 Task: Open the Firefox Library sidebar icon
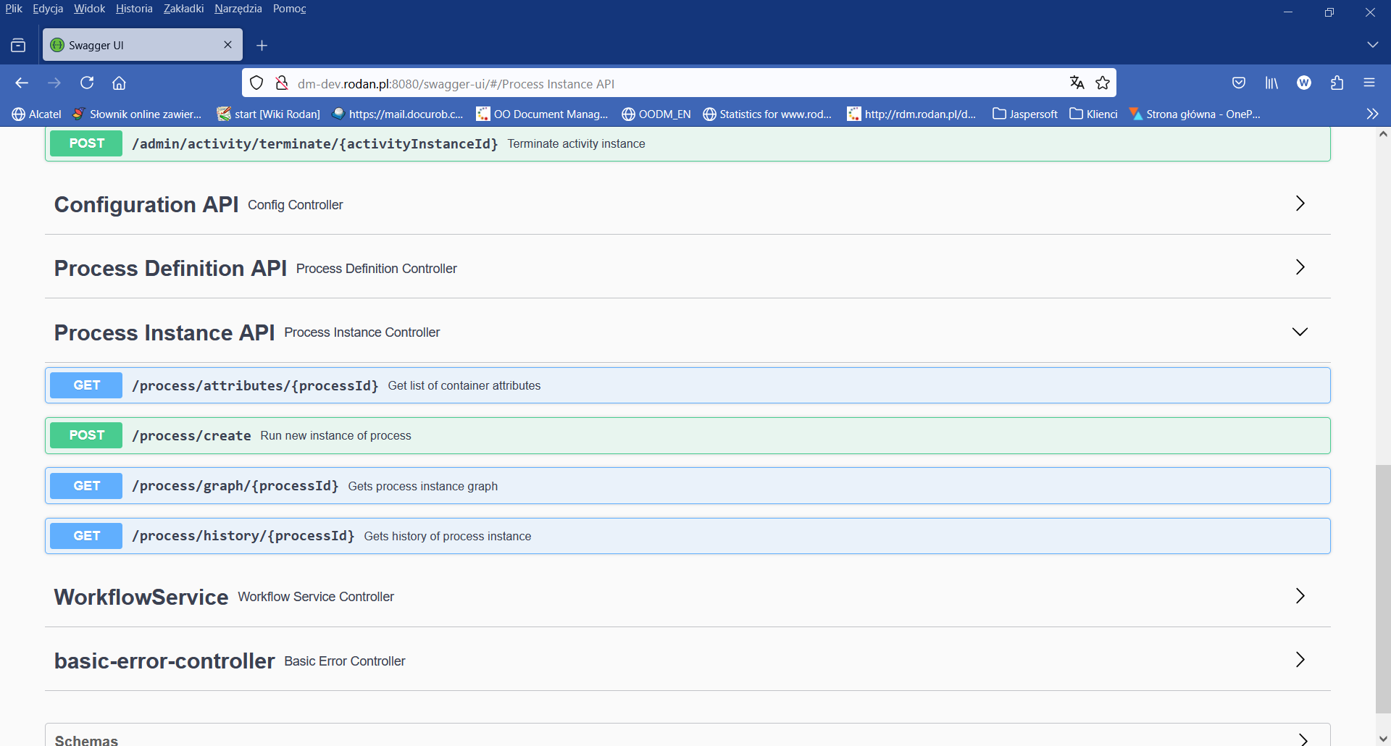pyautogui.click(x=1271, y=83)
